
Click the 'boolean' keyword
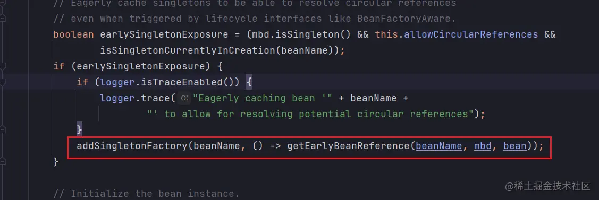click(74, 34)
